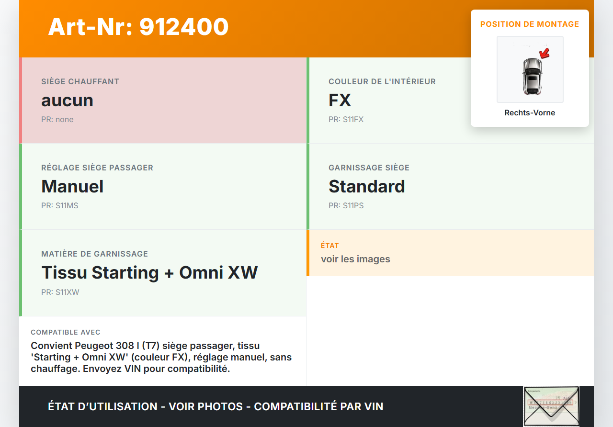Click the COMPATIBLE AVEC description paragraph
This screenshot has width=613, height=427.
(162, 357)
